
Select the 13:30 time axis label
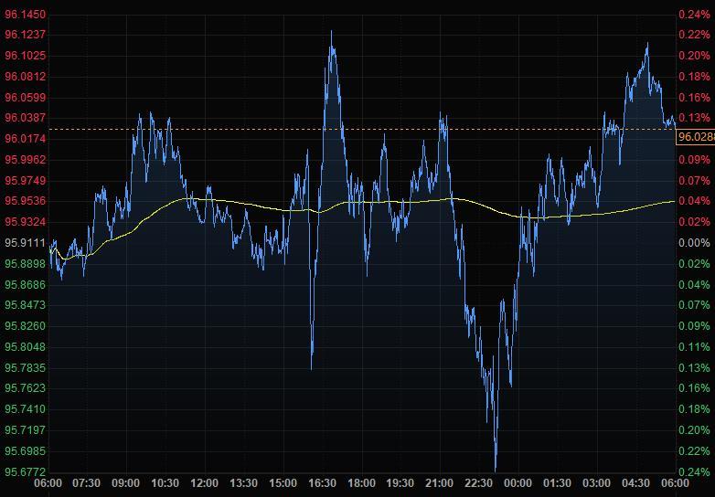coord(243,483)
